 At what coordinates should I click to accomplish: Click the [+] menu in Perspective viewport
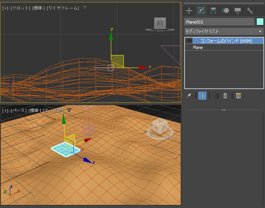tap(5, 110)
